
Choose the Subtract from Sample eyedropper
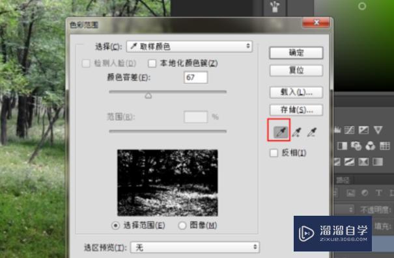point(312,132)
